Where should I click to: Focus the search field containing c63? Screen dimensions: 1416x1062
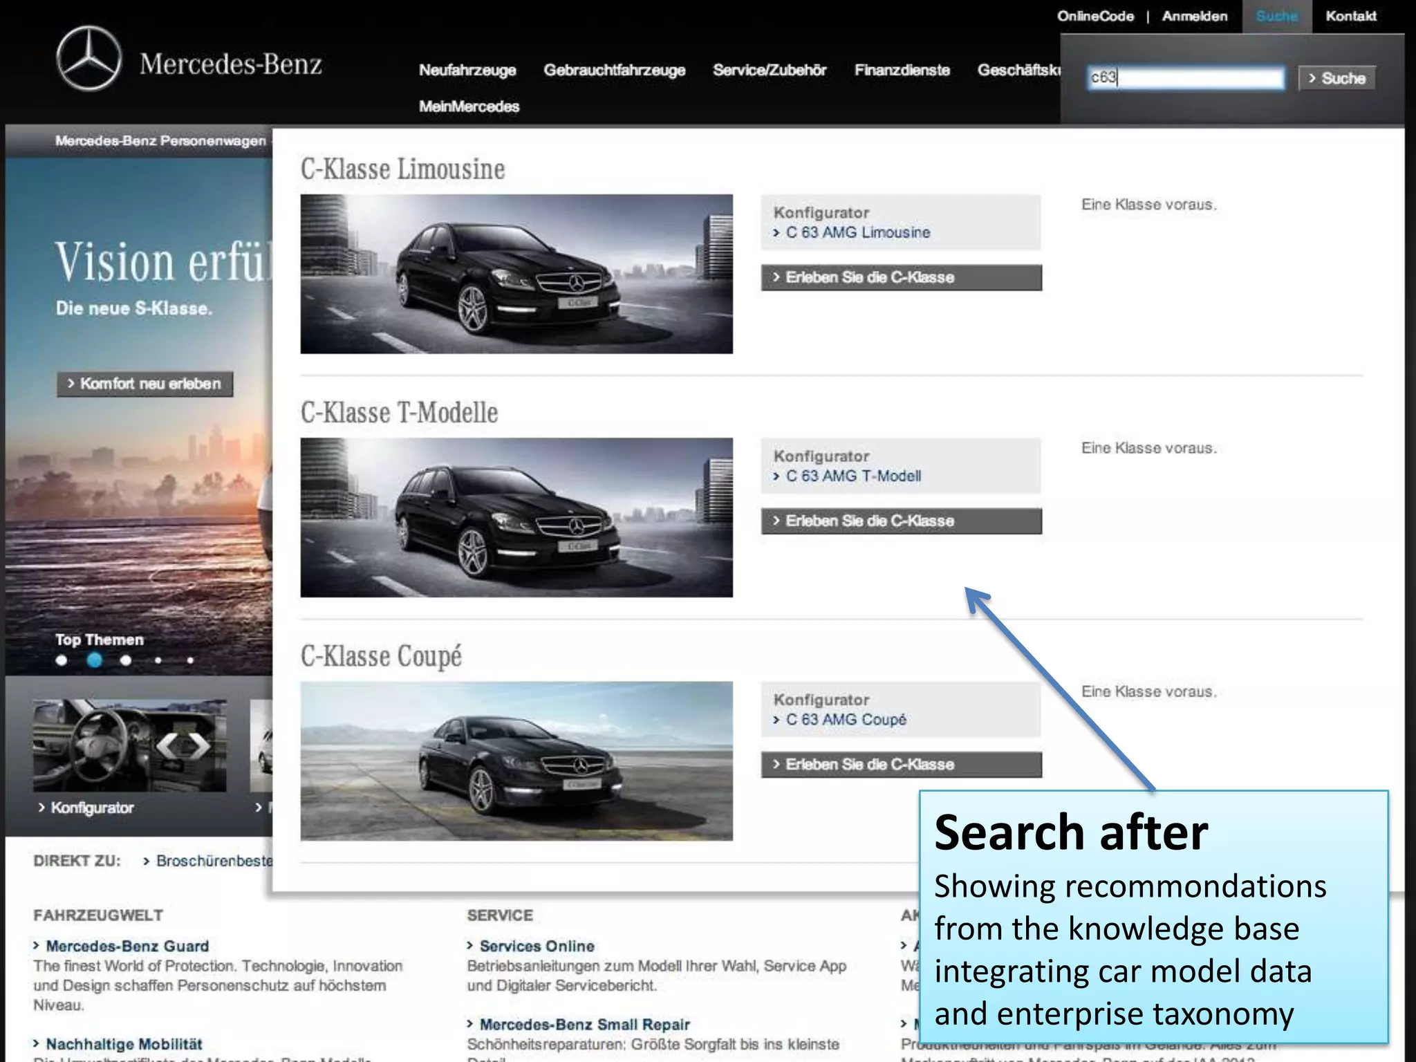[1185, 77]
